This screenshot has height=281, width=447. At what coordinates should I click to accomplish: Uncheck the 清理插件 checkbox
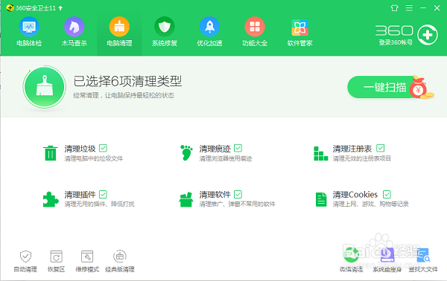point(103,194)
